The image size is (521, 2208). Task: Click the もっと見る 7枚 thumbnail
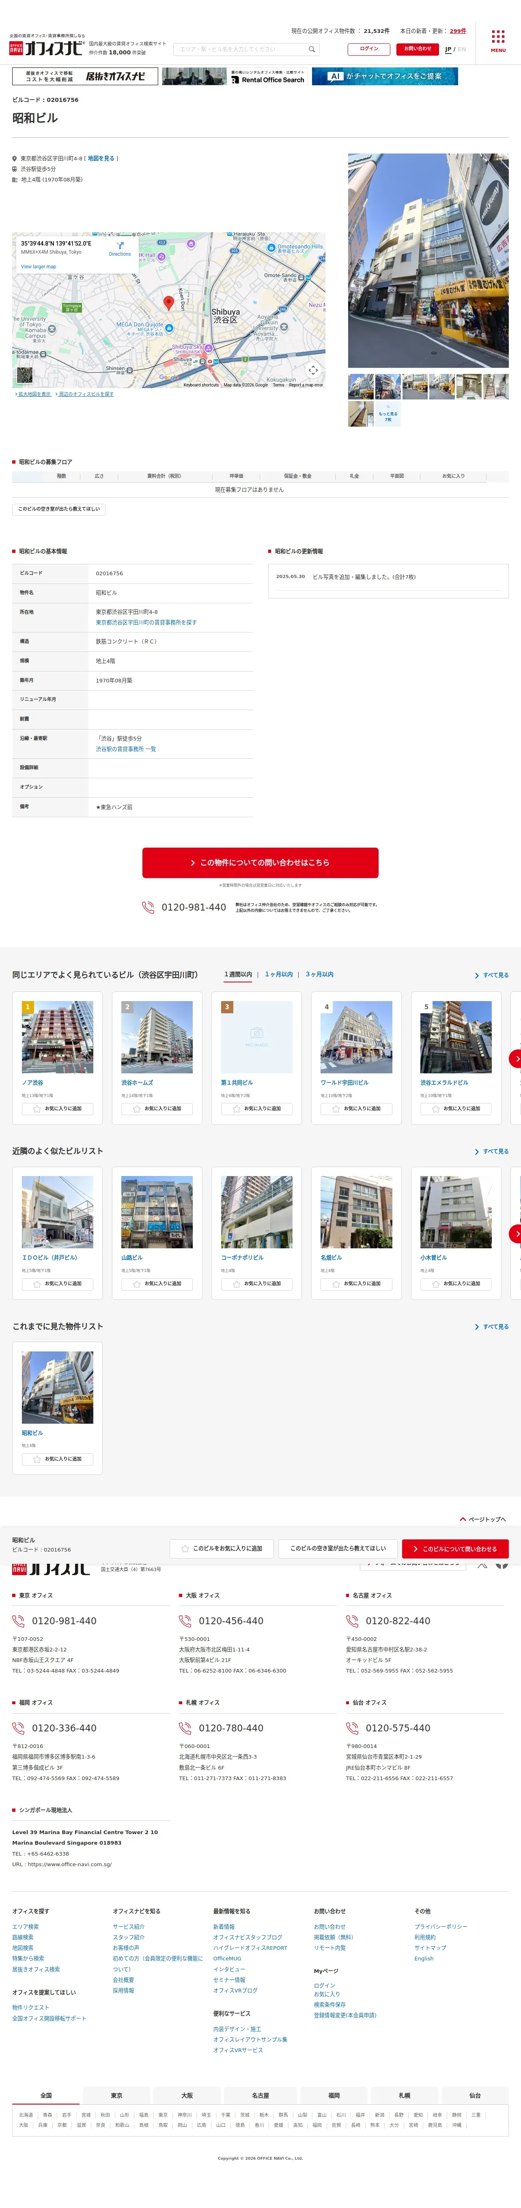[x=388, y=413]
